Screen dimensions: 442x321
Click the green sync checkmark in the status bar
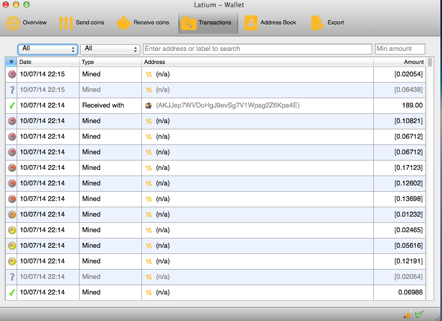(419, 314)
